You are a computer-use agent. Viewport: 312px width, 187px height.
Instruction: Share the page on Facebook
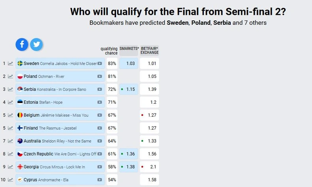(22, 44)
